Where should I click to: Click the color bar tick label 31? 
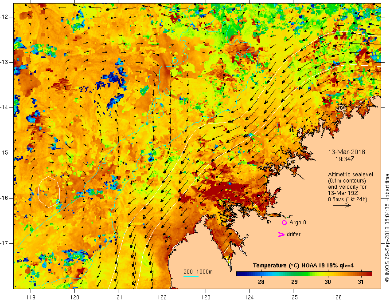pos(361,282)
